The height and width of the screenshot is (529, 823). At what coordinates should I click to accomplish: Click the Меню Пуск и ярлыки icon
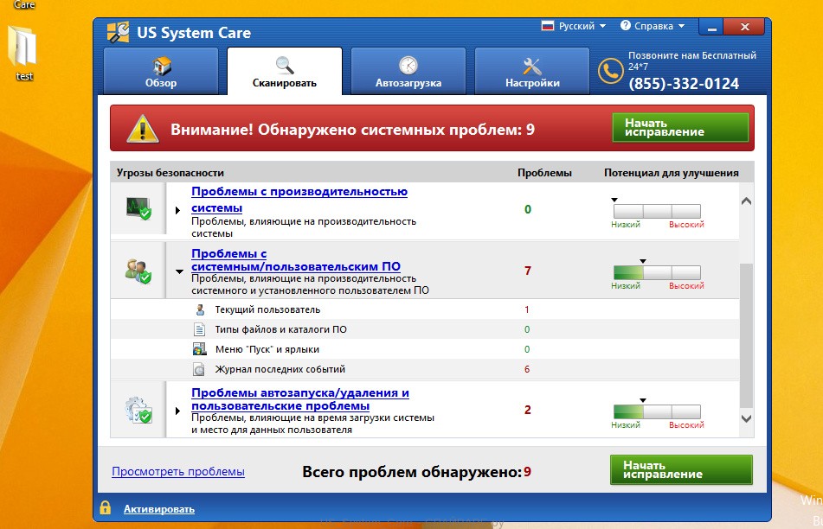[x=199, y=350]
